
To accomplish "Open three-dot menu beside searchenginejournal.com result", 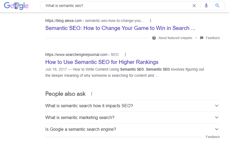I will 125,55.
